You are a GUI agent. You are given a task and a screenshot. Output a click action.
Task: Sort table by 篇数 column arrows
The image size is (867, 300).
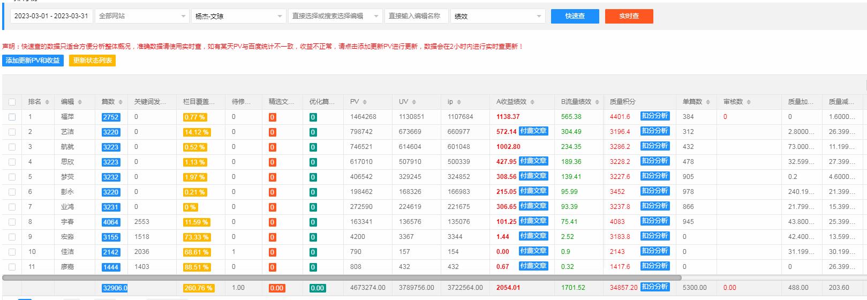120,102
